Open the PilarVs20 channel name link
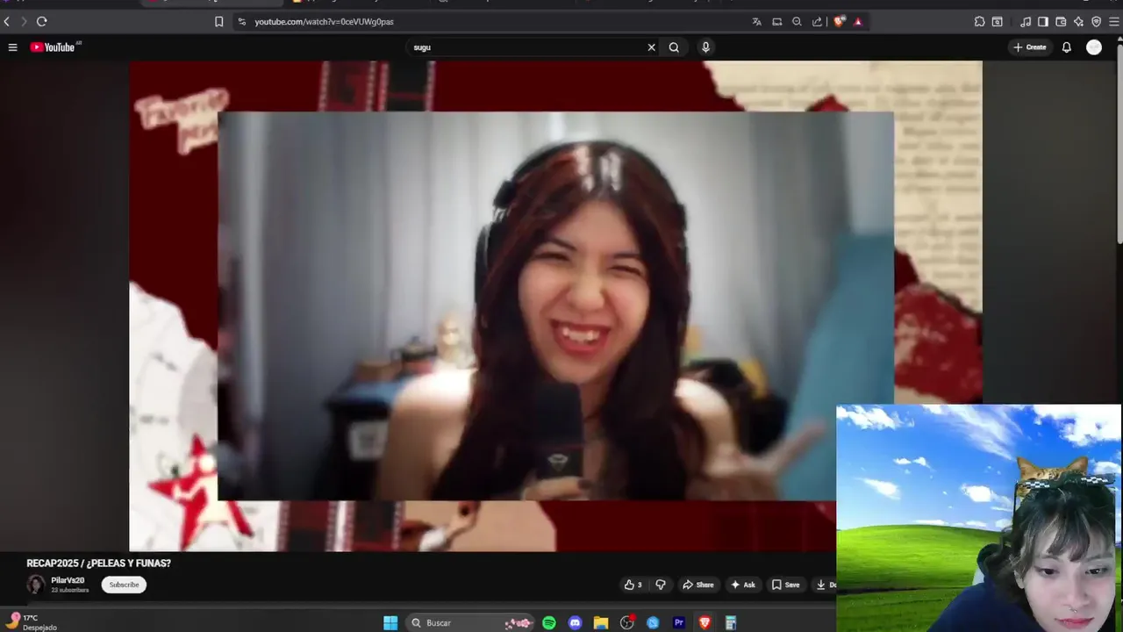1123x632 pixels. pyautogui.click(x=68, y=580)
